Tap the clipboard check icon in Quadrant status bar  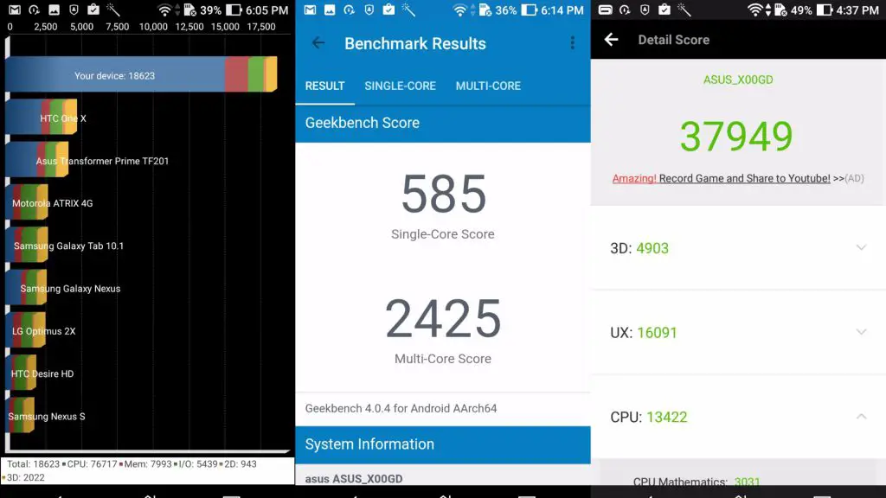[x=93, y=10]
